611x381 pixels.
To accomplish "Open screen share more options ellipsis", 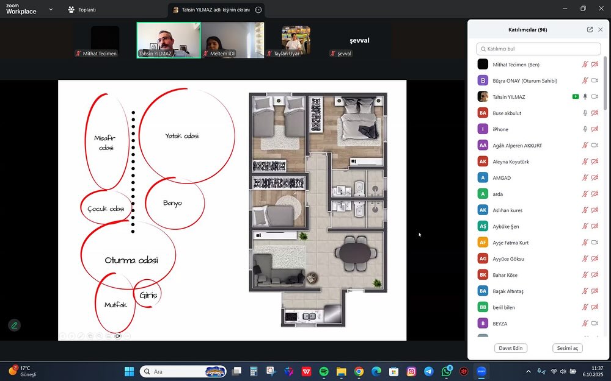I will 258,10.
